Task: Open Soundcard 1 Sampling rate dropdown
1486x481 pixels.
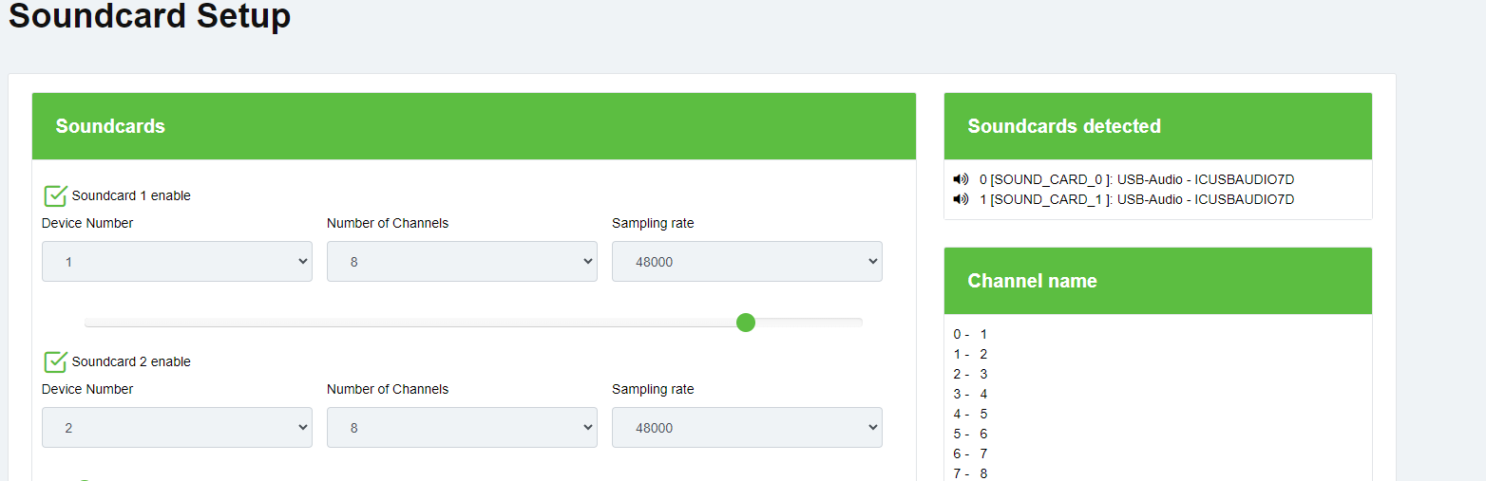Action: 747,262
